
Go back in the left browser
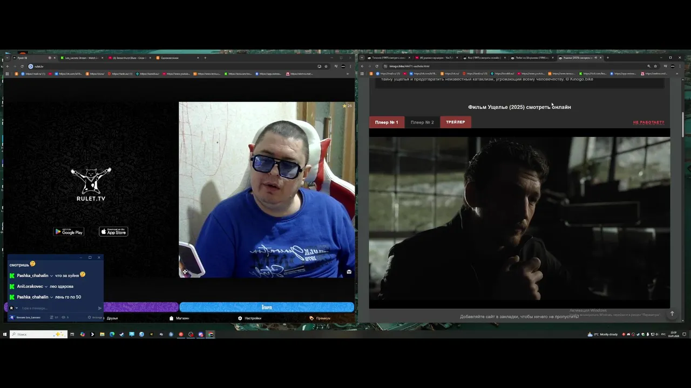tap(8, 66)
